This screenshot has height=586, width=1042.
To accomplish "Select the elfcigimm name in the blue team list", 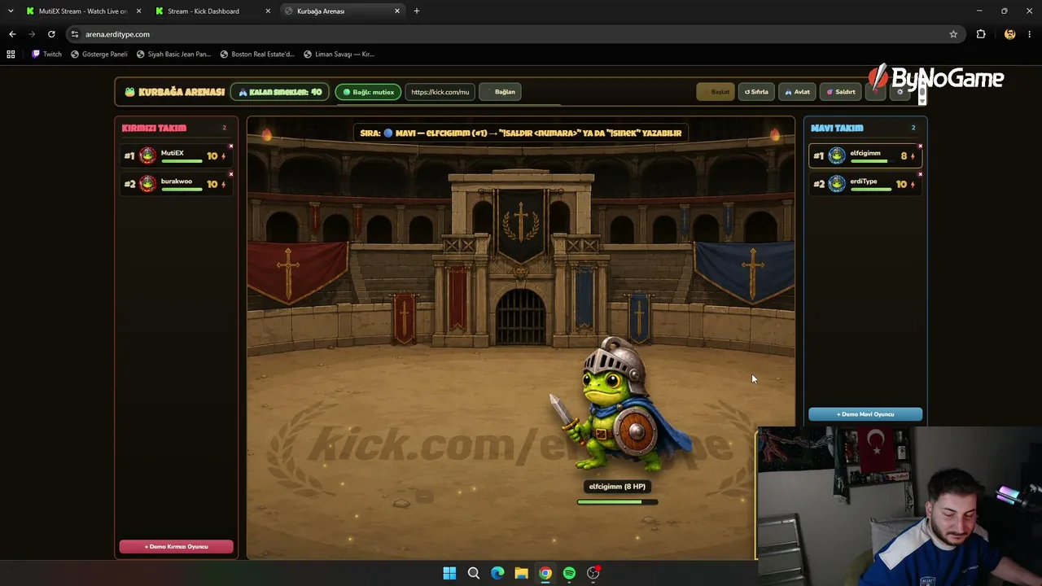I will [x=865, y=153].
